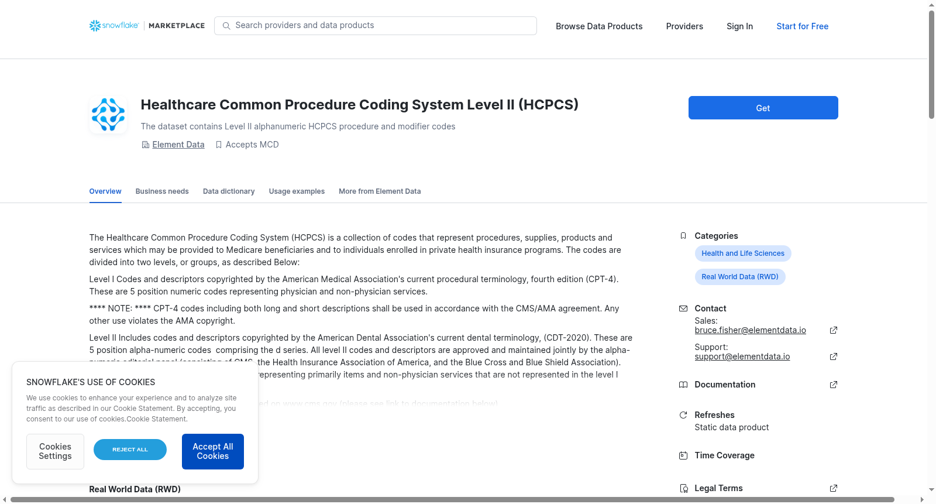Click REJECT ALL cookies button
Viewport: 936px width, 504px height.
(130, 450)
